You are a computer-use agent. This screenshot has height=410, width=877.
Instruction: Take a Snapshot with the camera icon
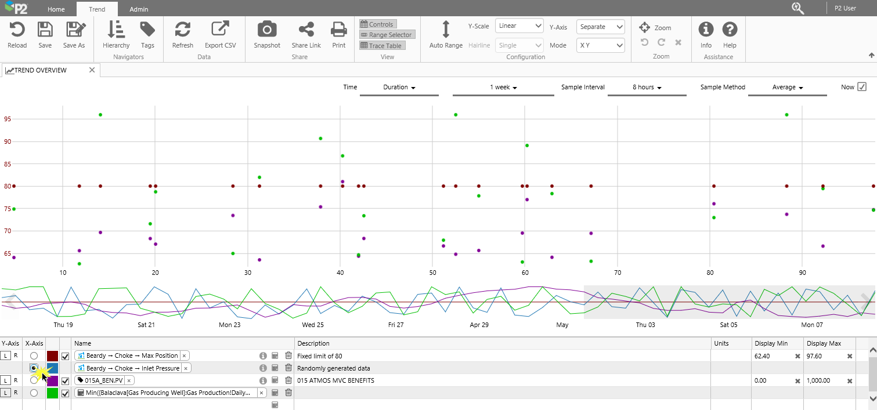tap(267, 30)
